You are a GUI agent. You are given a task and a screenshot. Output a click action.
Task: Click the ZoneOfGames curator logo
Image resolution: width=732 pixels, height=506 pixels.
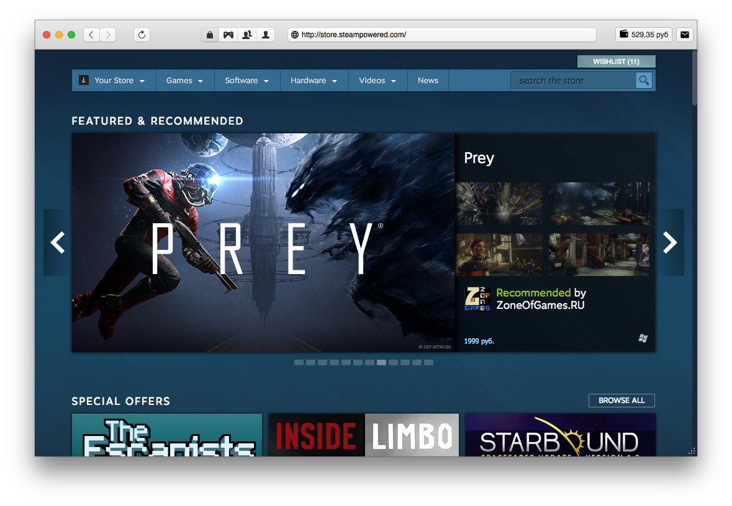pyautogui.click(x=477, y=298)
